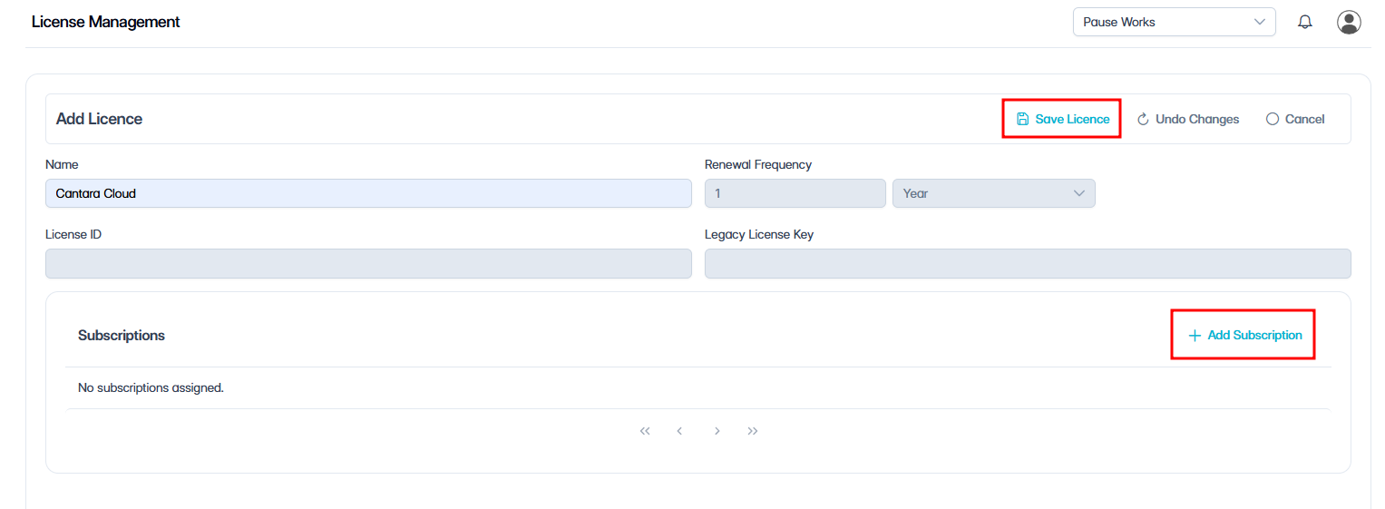Click the Name field label
The image size is (1385, 509).
(62, 164)
